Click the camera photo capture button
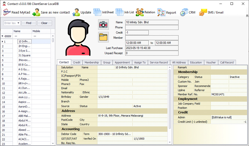Image resolution: width=249 pixels, height=146 pixels. pos(103,25)
